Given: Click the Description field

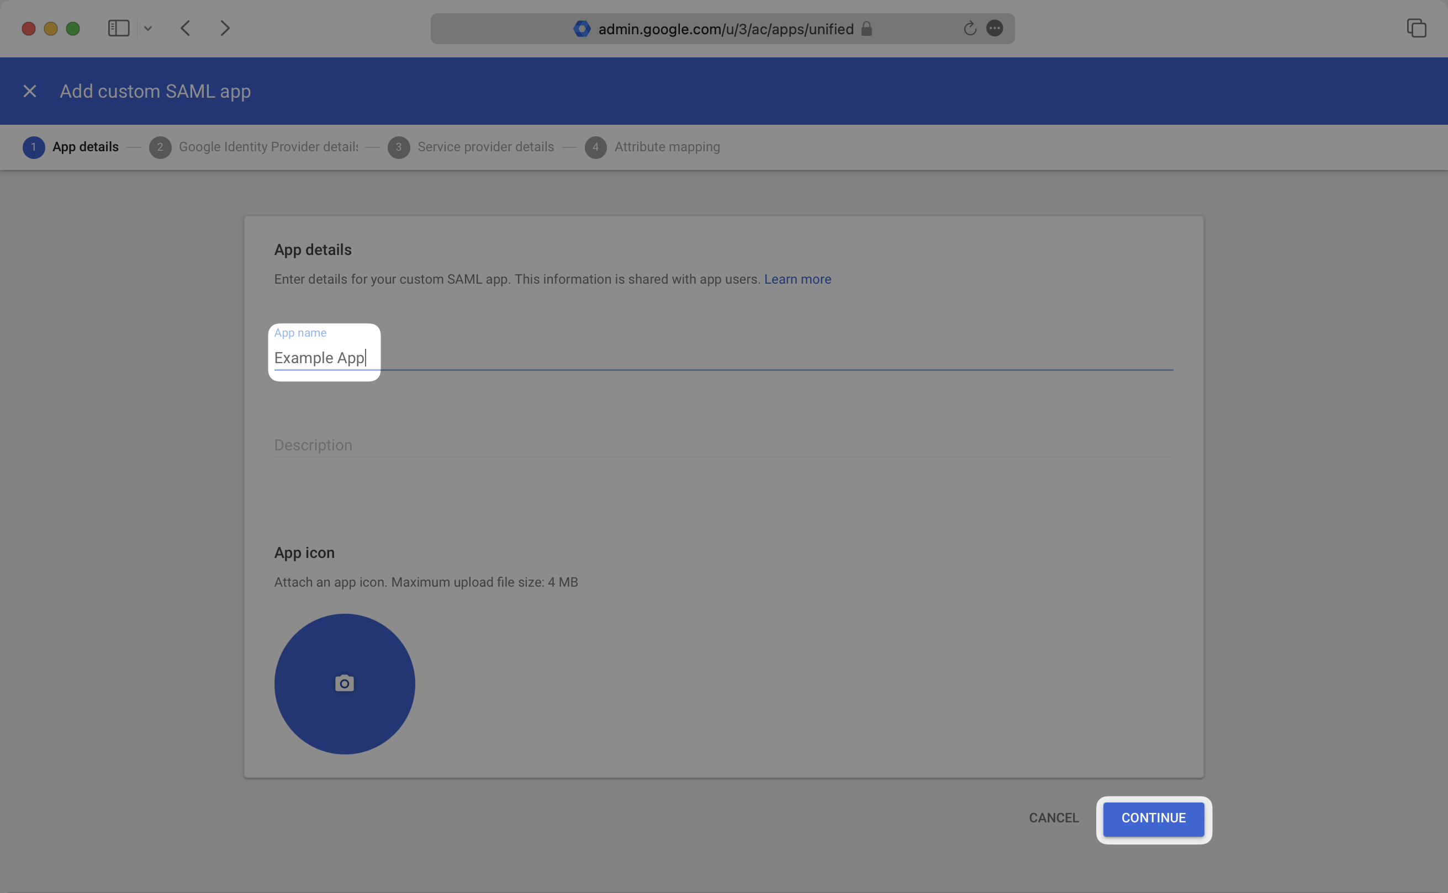Looking at the screenshot, I should 532,445.
